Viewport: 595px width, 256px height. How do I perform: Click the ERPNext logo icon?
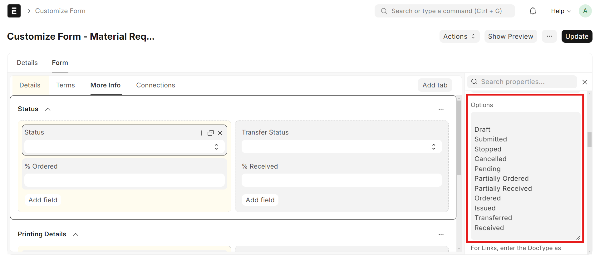pyautogui.click(x=13, y=11)
